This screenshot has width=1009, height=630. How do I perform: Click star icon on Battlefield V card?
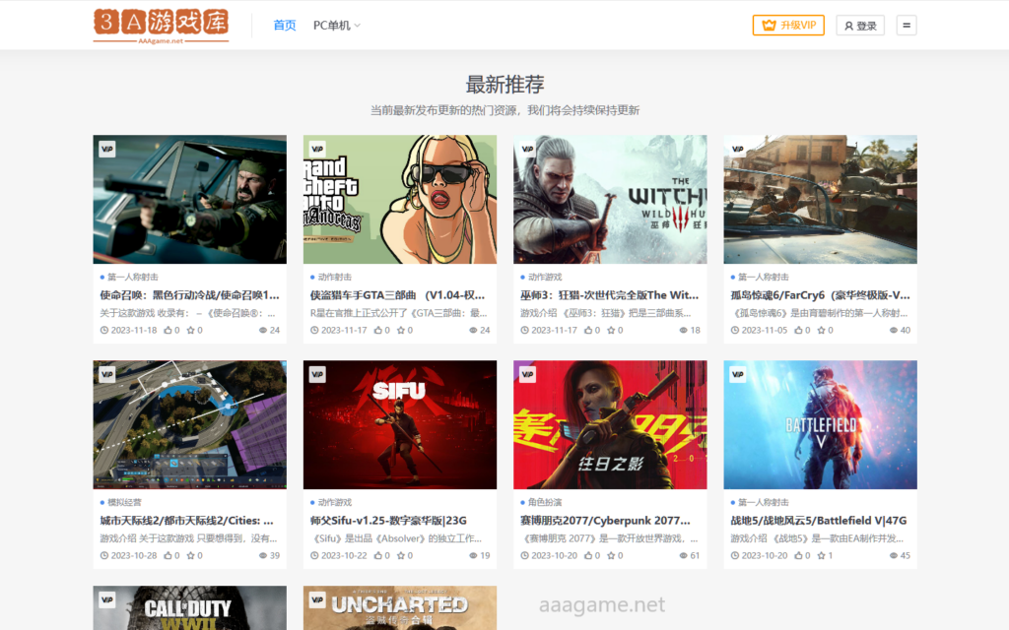coord(821,555)
